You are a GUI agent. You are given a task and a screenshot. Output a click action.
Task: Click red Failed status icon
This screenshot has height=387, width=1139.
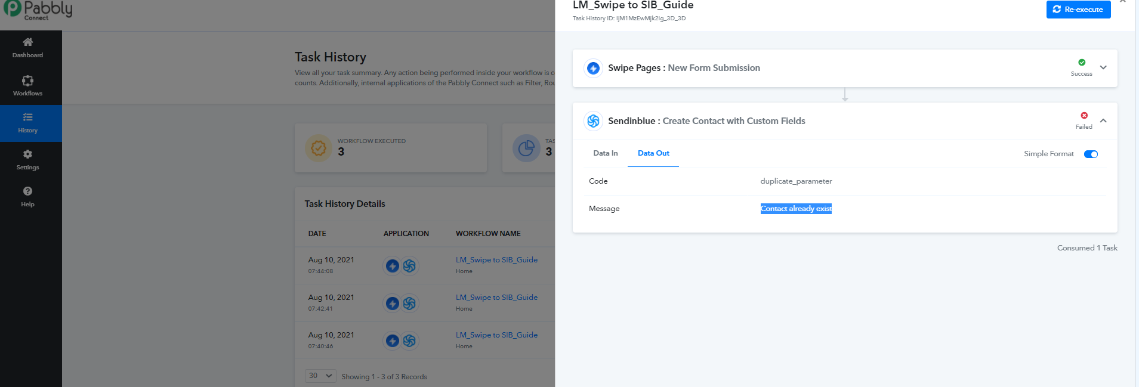[x=1084, y=116]
